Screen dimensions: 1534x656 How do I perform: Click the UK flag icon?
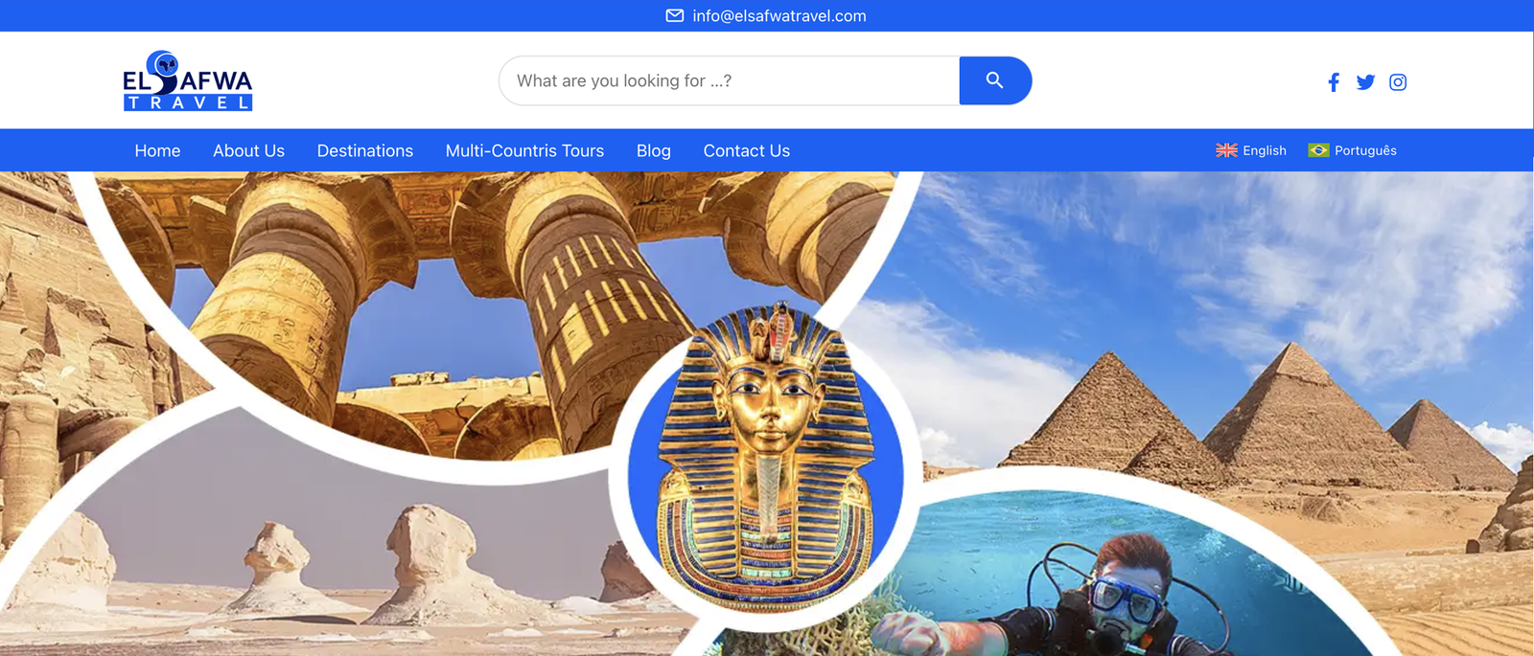[1226, 150]
